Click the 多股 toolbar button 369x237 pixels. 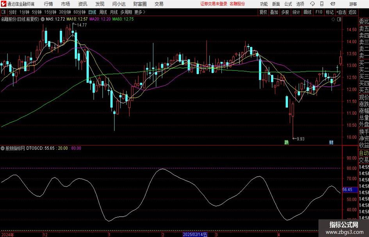coord(285,12)
